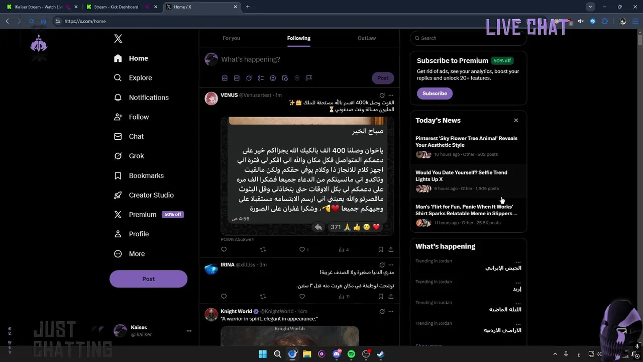Open Chat in the sidebar
The width and height of the screenshot is (643, 362).
pyautogui.click(x=129, y=136)
